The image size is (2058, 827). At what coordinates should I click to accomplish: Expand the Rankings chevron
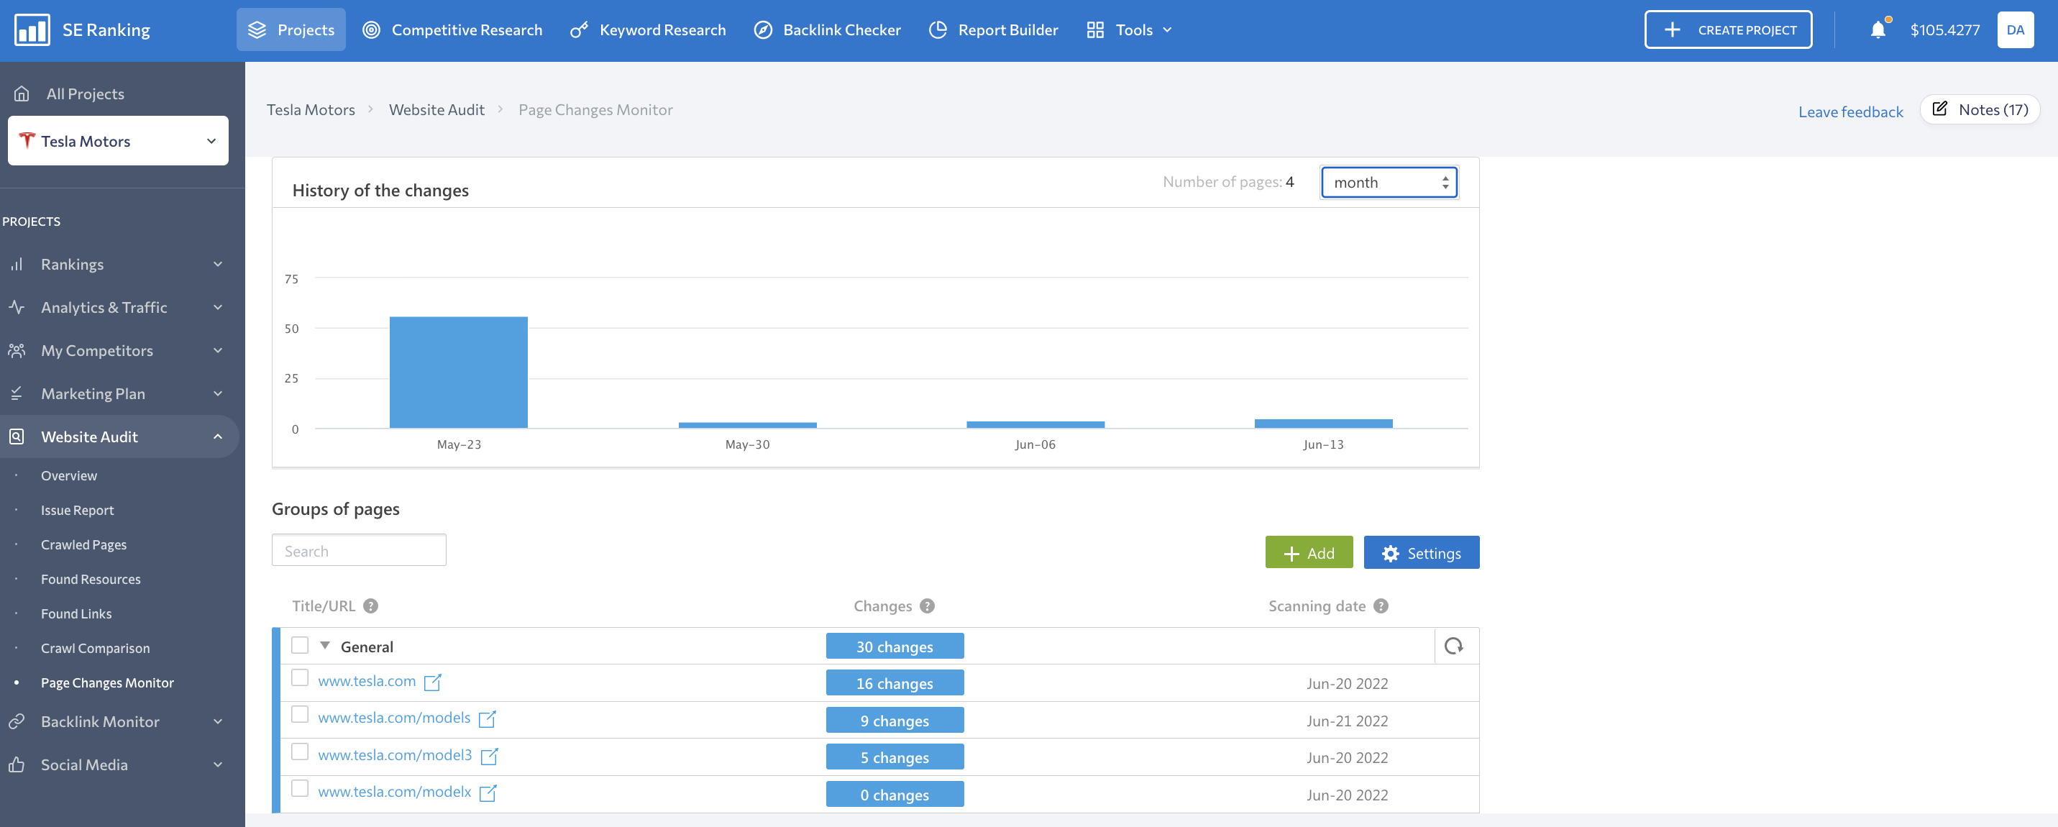(217, 264)
